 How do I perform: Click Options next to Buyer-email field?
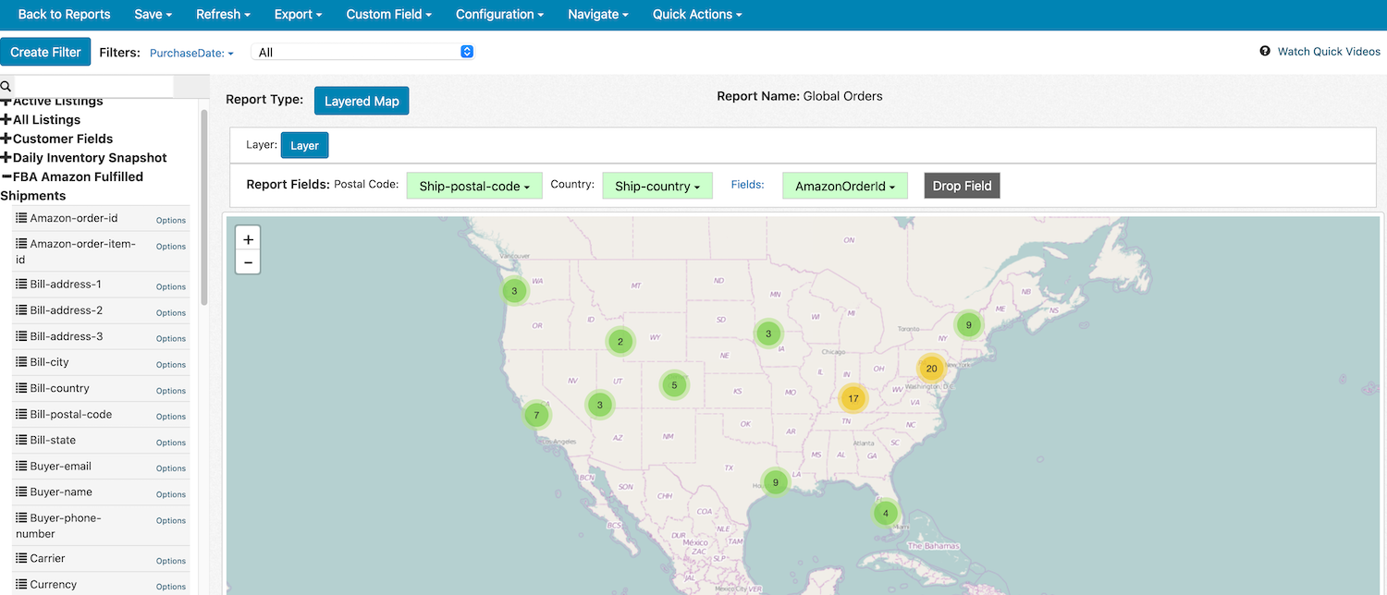[x=171, y=468]
